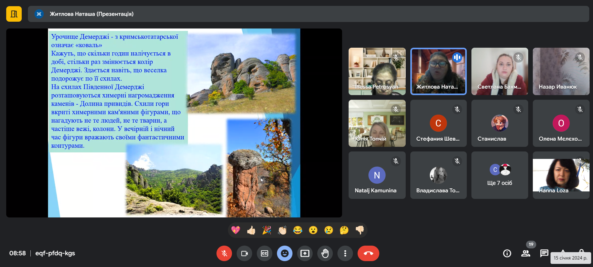Send the clapping hands reaction
The image size is (593, 267).
pyautogui.click(x=282, y=230)
